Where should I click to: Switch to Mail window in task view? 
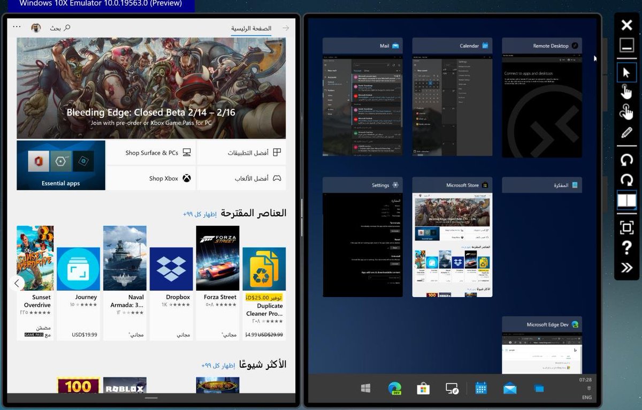363,97
